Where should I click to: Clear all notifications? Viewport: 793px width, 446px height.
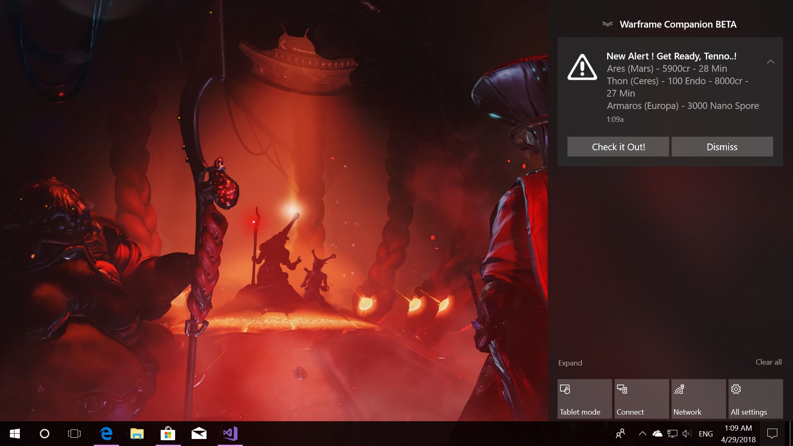[x=768, y=362]
